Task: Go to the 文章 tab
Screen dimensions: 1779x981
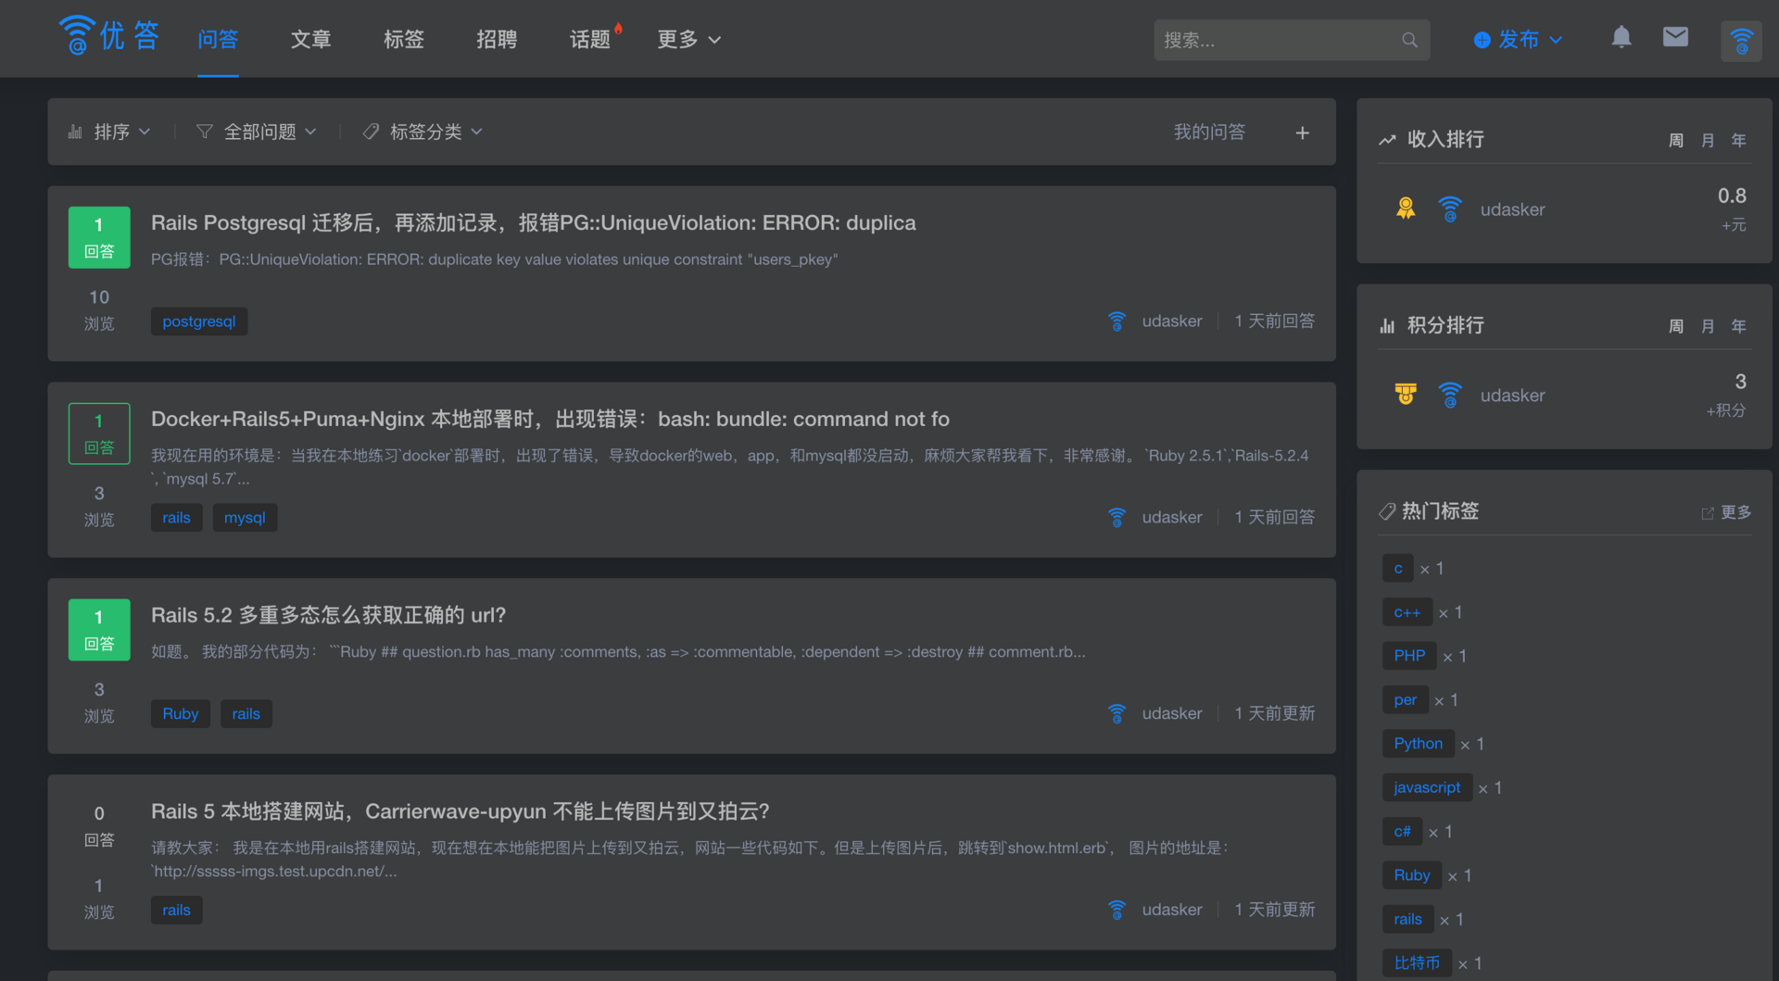Action: point(310,40)
